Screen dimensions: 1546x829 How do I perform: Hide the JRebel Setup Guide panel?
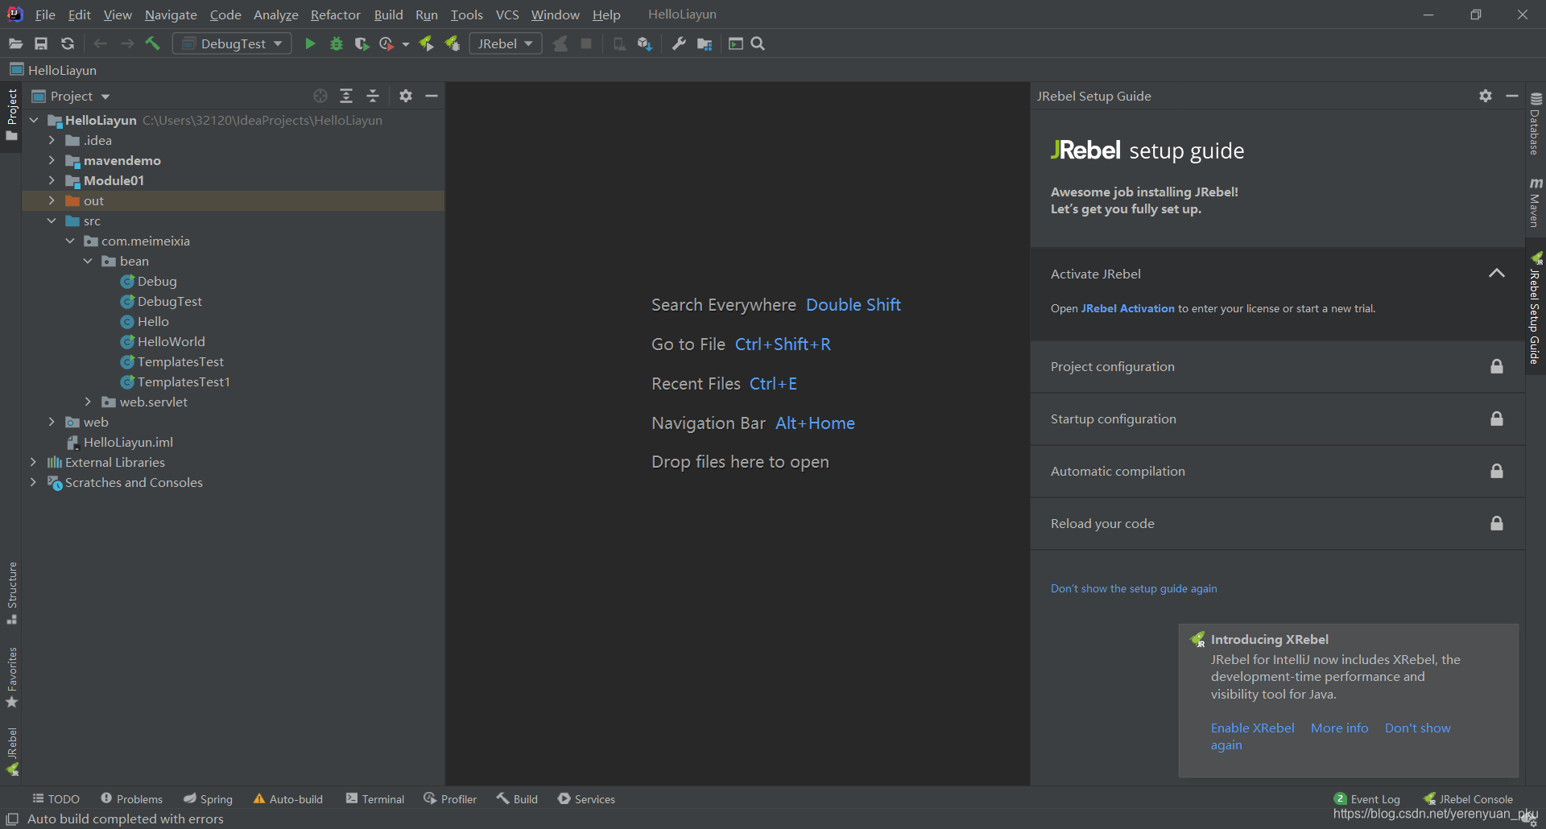pos(1512,96)
